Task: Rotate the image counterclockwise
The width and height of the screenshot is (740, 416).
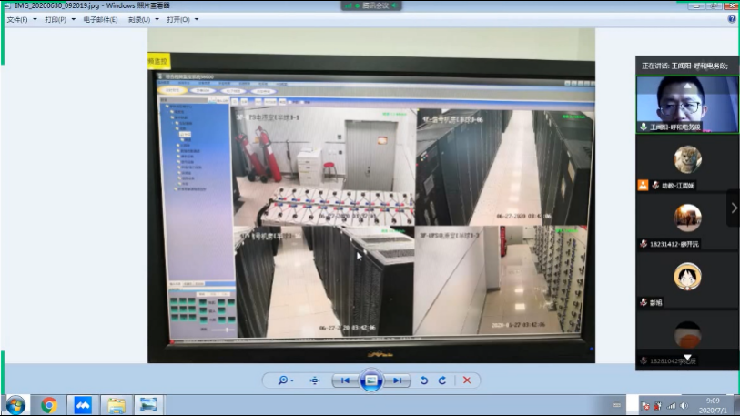Action: click(x=424, y=380)
